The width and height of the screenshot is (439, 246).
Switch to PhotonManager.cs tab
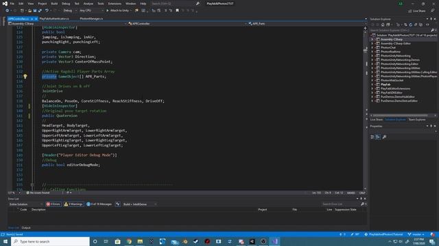pos(91,18)
